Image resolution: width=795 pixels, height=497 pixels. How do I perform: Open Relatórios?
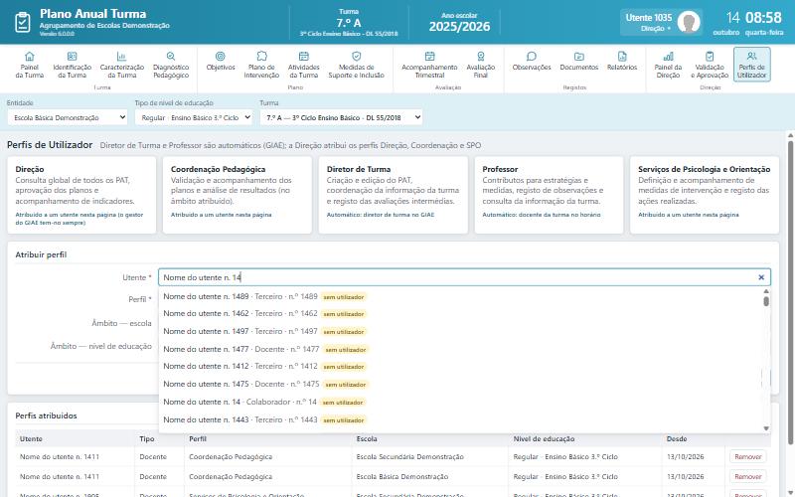click(622, 61)
